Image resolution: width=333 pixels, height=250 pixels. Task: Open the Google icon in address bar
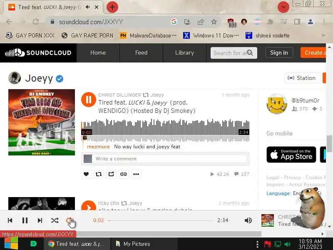click(174, 22)
